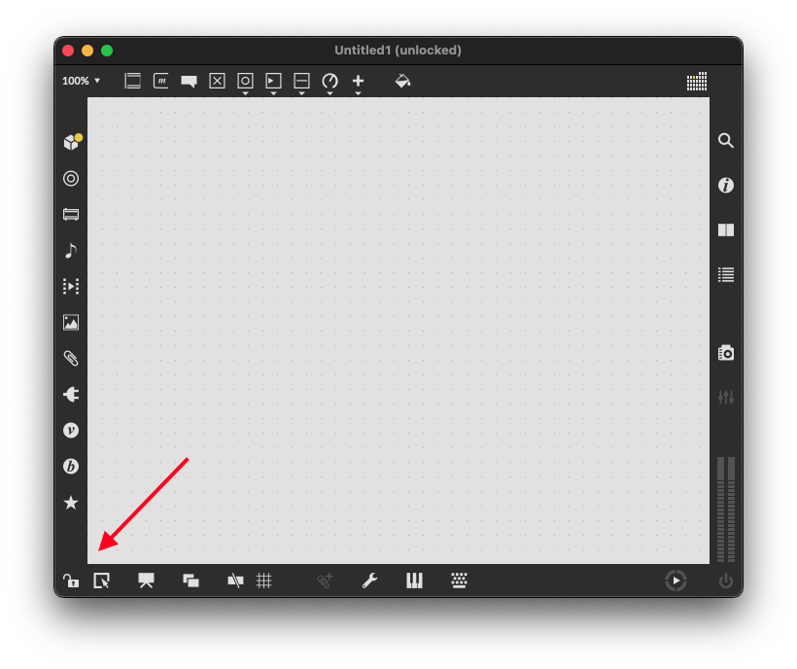The height and width of the screenshot is (669, 797).
Task: Expand the arrow under the number box icon
Action: coord(273,93)
